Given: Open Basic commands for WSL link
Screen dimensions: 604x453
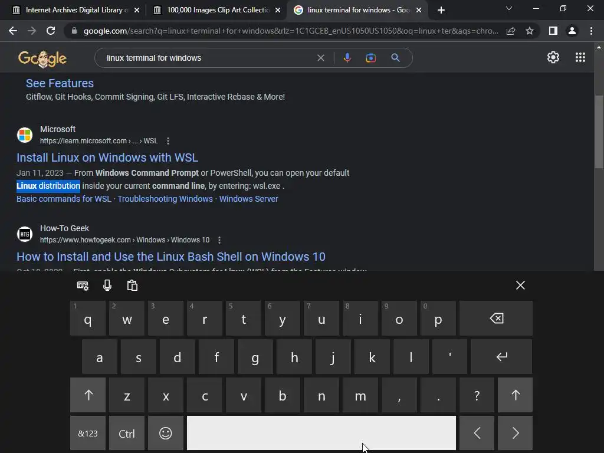Looking at the screenshot, I should 64,199.
